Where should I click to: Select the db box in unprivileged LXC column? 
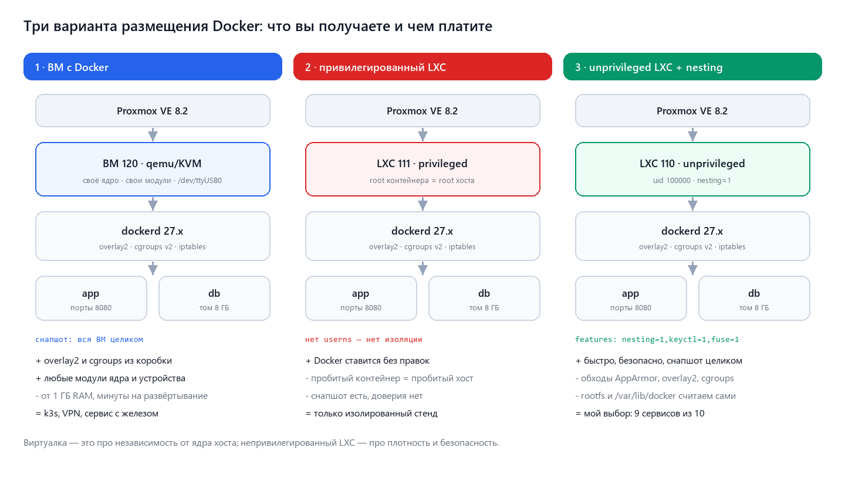click(x=754, y=298)
